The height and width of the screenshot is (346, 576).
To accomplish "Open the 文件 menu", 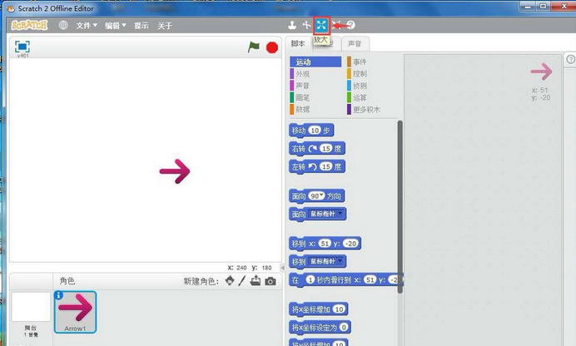I will tap(86, 25).
